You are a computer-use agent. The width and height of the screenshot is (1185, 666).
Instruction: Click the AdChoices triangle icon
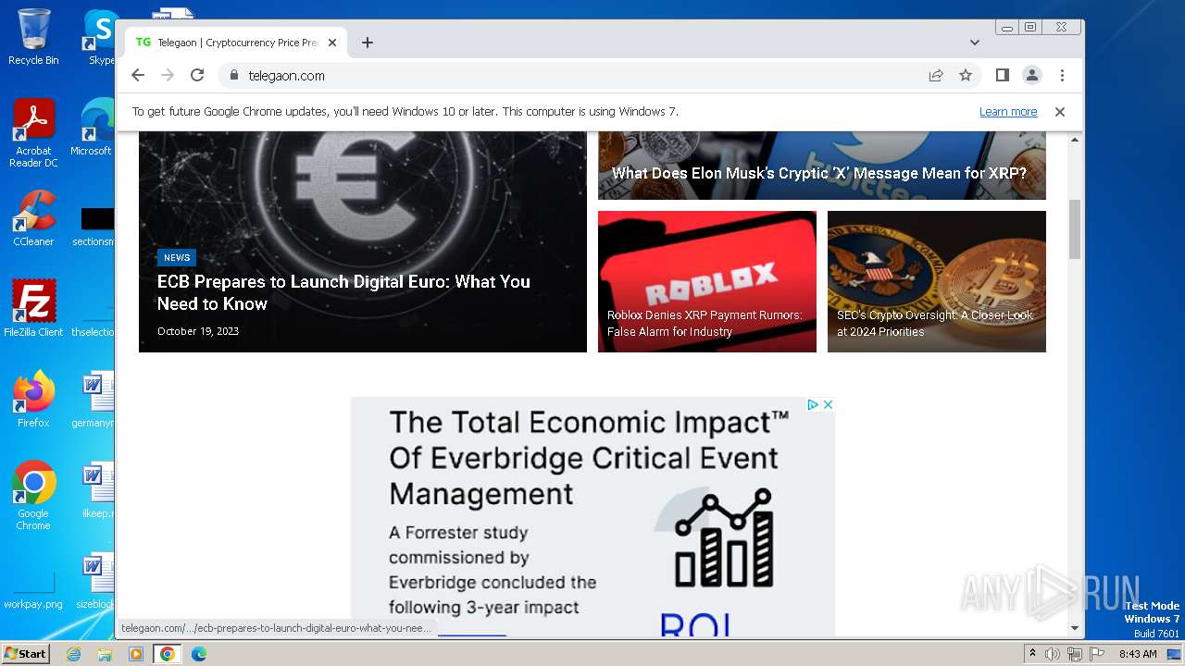(812, 404)
